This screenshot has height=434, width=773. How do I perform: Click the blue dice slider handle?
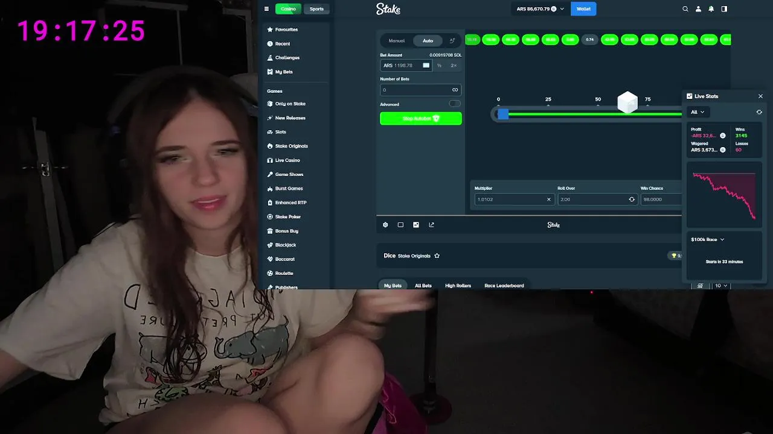[x=503, y=114]
